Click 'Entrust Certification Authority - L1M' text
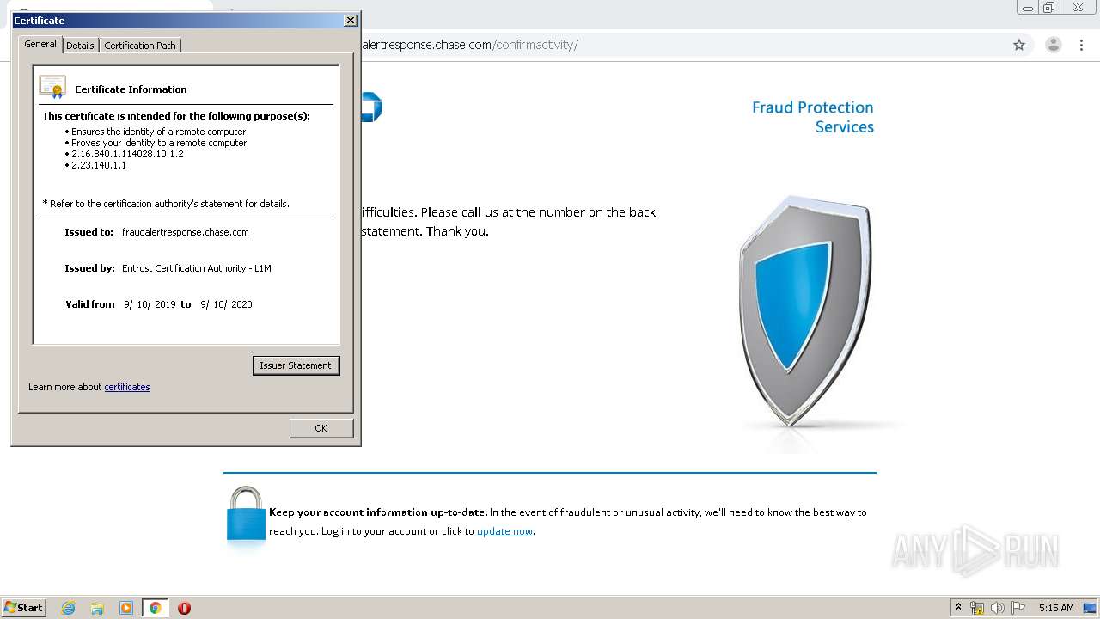Screen dimensions: 1100x619 (x=197, y=268)
